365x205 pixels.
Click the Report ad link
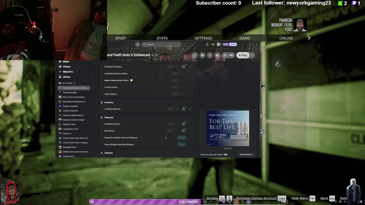coord(228,148)
